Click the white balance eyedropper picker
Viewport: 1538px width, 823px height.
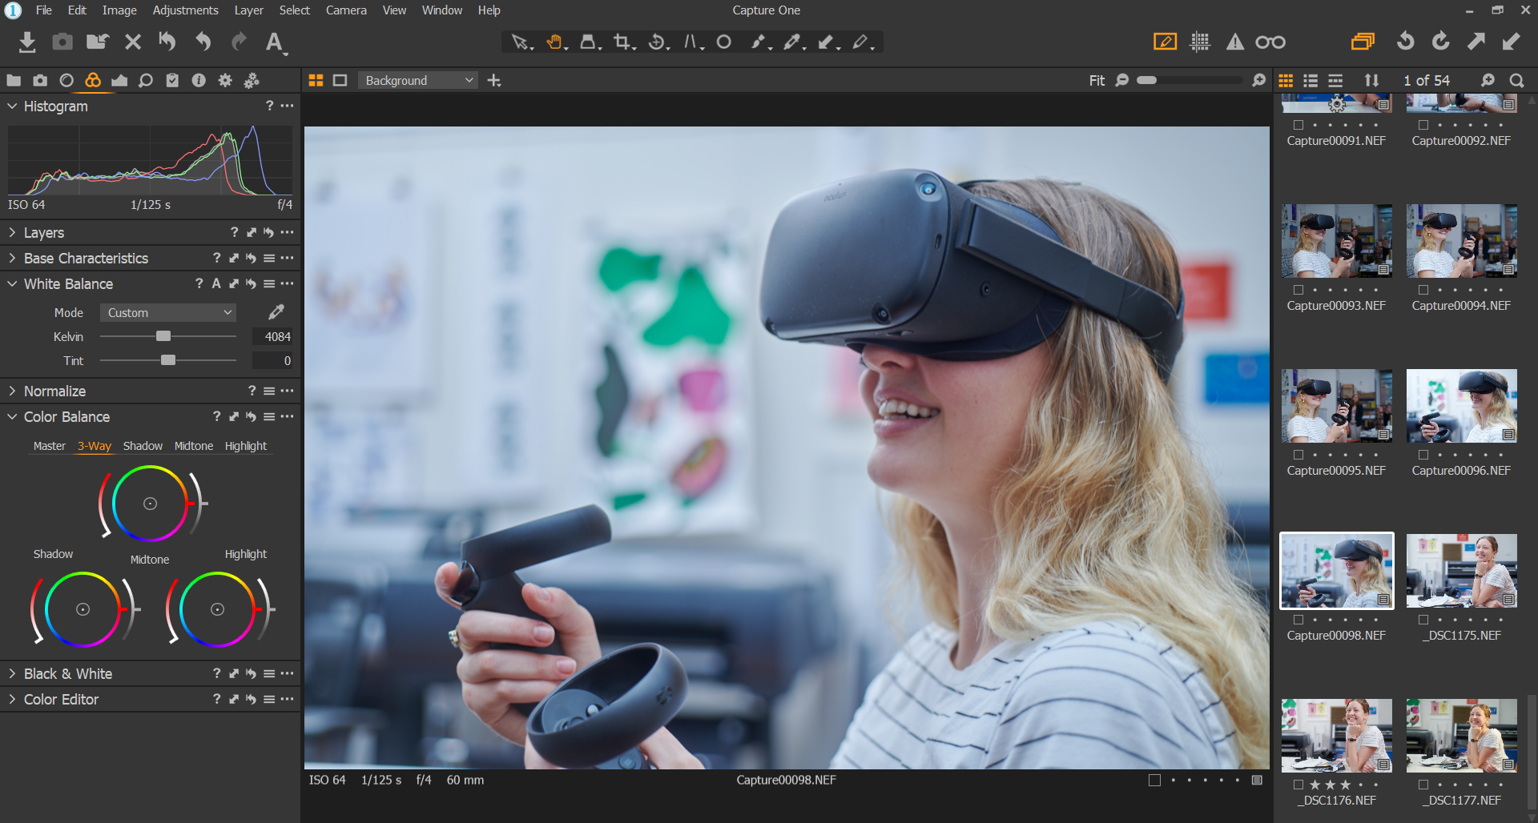pyautogui.click(x=276, y=312)
